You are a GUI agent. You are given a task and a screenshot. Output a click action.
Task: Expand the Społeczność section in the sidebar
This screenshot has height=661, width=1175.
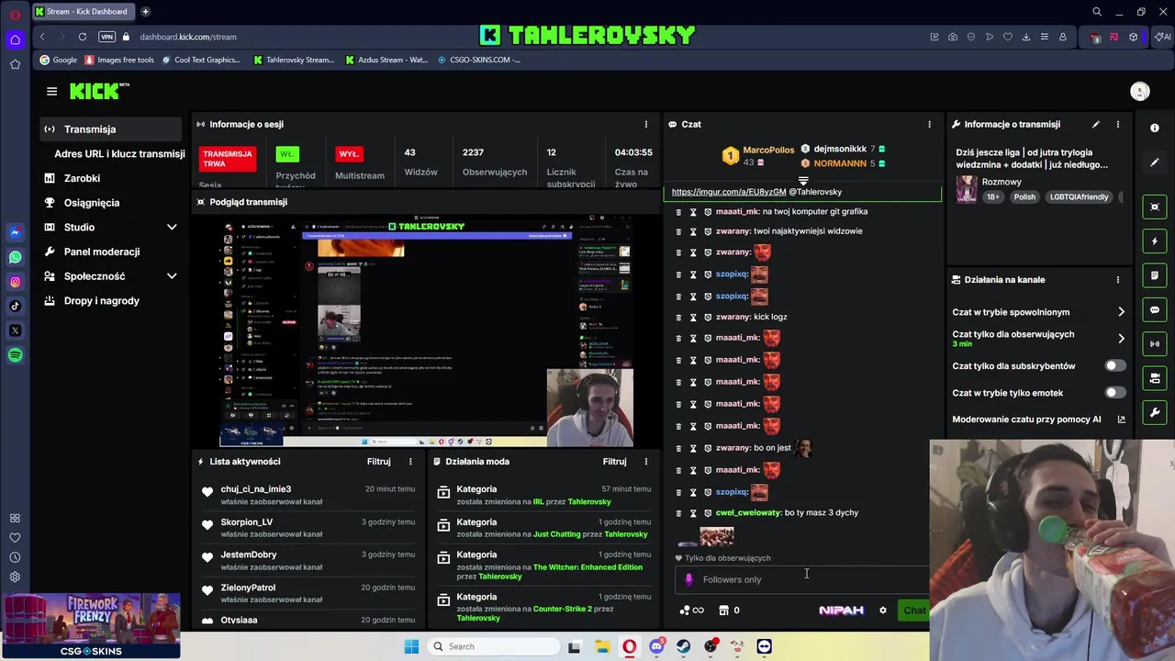point(172,276)
